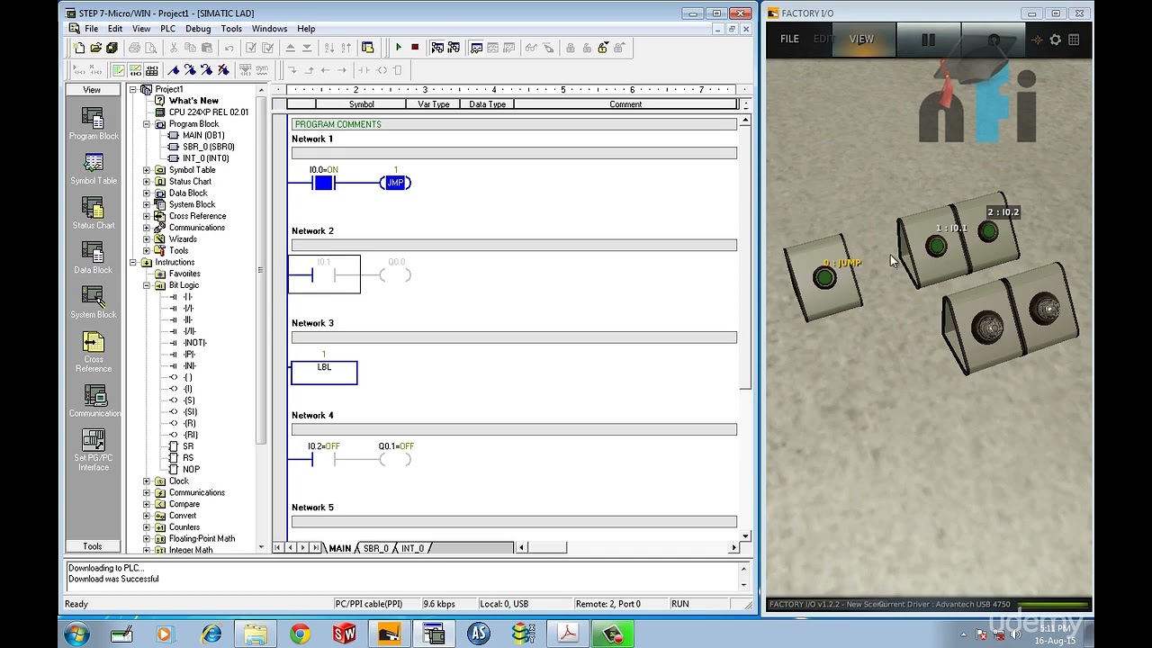Open the Factory I/O VIEW menu
The image size is (1152, 648).
point(861,40)
